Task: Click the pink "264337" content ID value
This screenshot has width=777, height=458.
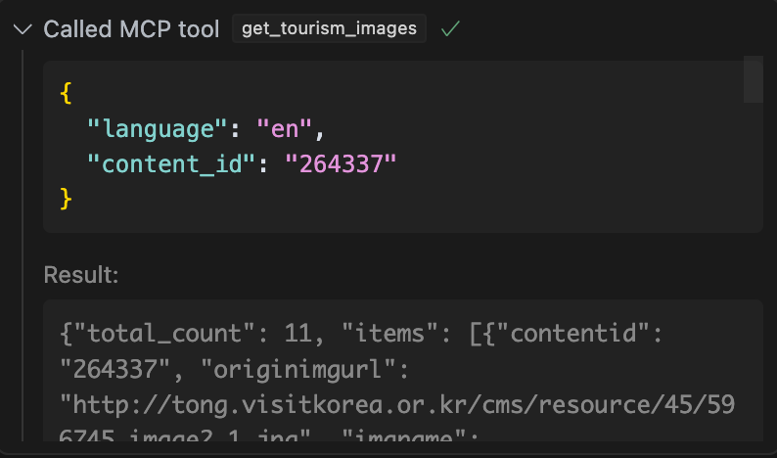Action: point(340,163)
